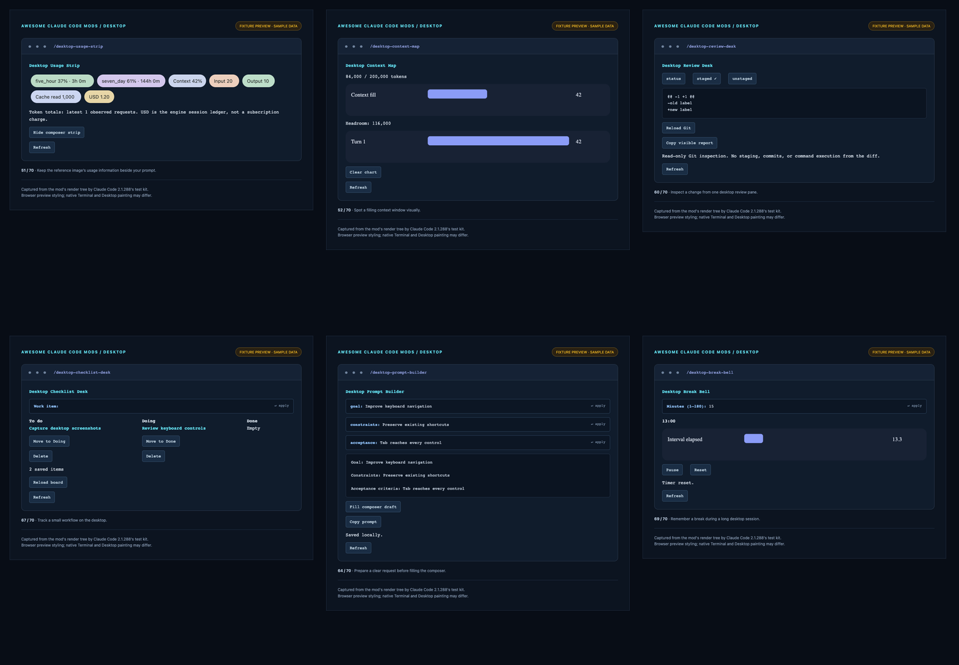This screenshot has height=665, width=959.
Task: Reset the break bell timer
Action: click(700, 469)
